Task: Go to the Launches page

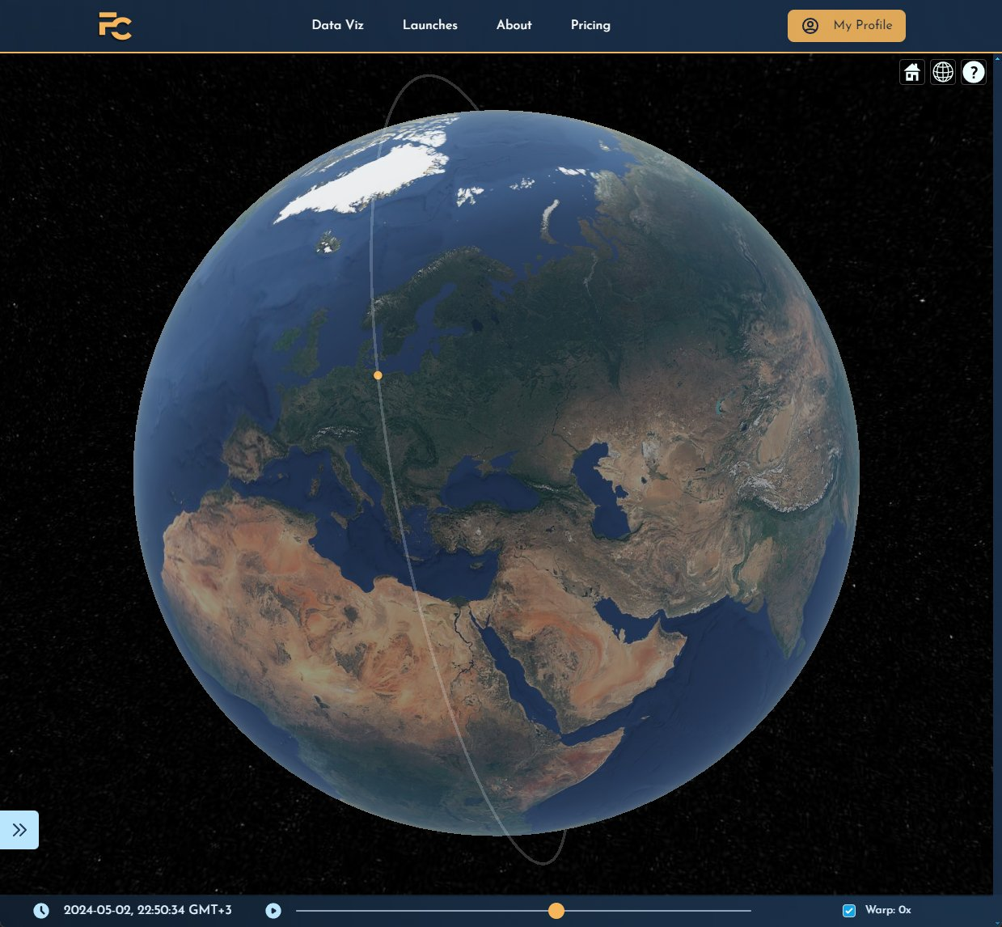Action: [429, 25]
